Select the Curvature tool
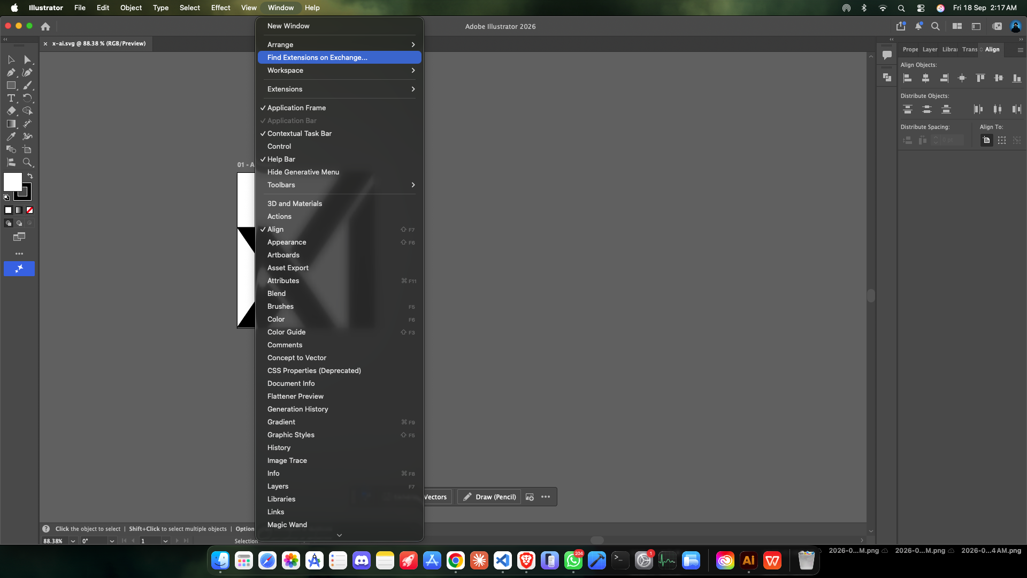Screen dimensions: 1027x578 pyautogui.click(x=27, y=73)
